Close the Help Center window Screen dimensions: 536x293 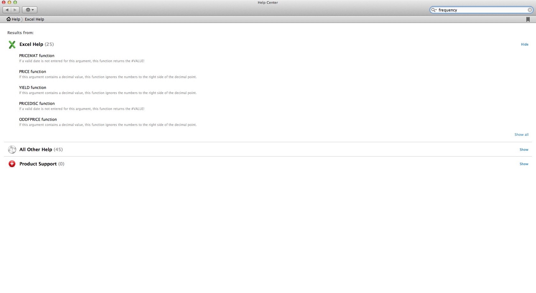4,2
